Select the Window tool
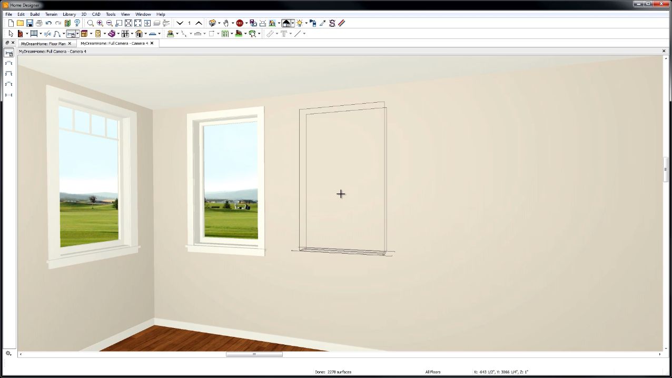This screenshot has height=378, width=672. pyautogui.click(x=126, y=33)
